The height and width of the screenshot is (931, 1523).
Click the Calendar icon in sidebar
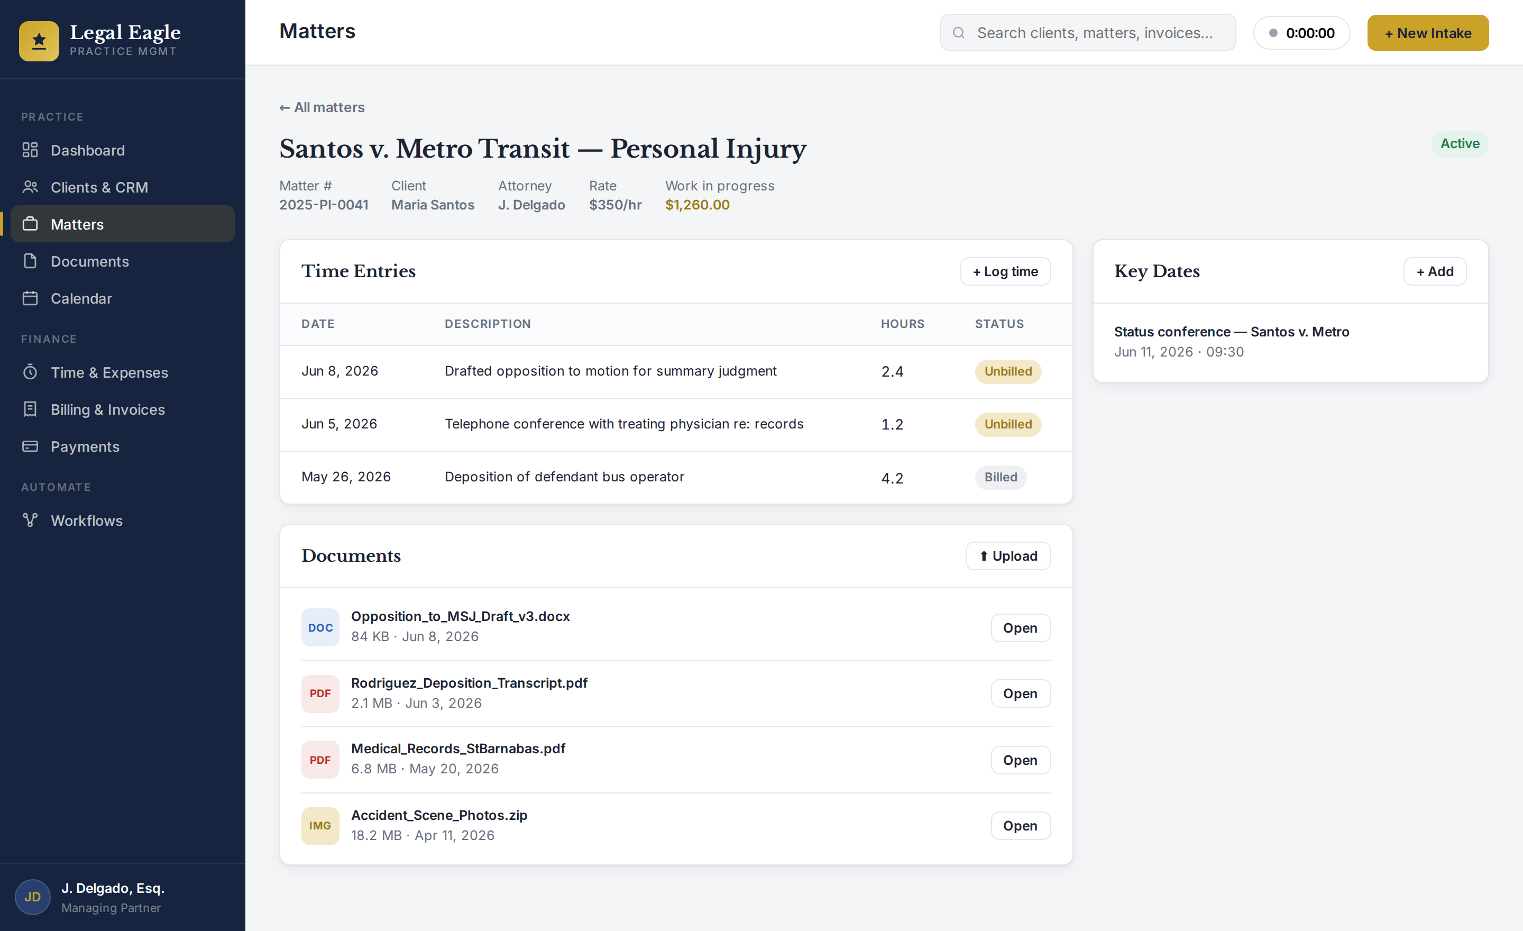[30, 298]
